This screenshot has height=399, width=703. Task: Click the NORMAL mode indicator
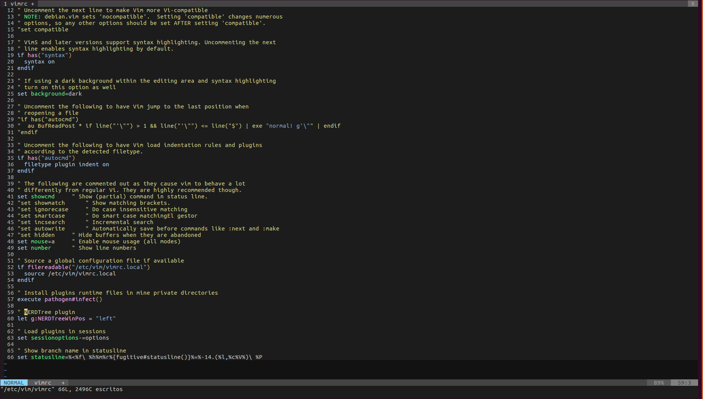click(x=14, y=383)
